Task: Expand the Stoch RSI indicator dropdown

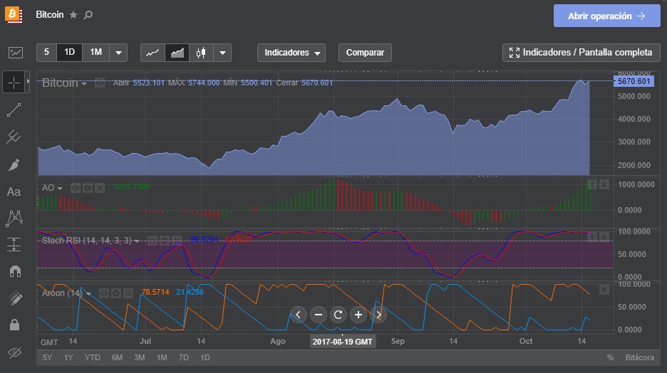Action: pyautogui.click(x=137, y=241)
